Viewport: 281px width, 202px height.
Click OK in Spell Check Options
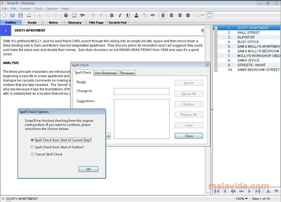[88, 169]
